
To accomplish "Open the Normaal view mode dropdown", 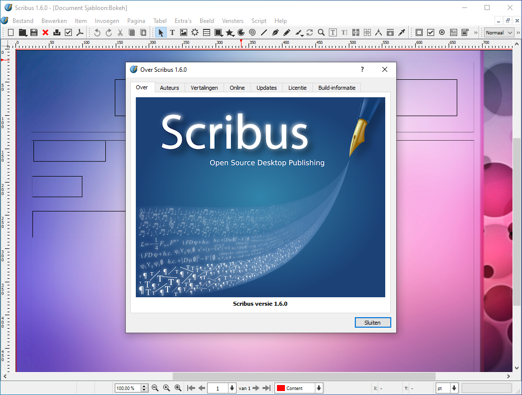I will (499, 32).
